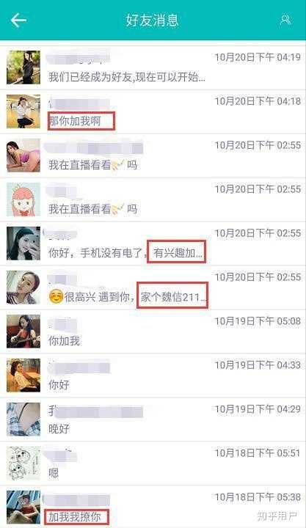Tap the back arrow icon
The width and height of the screenshot is (306, 528).
click(x=18, y=21)
